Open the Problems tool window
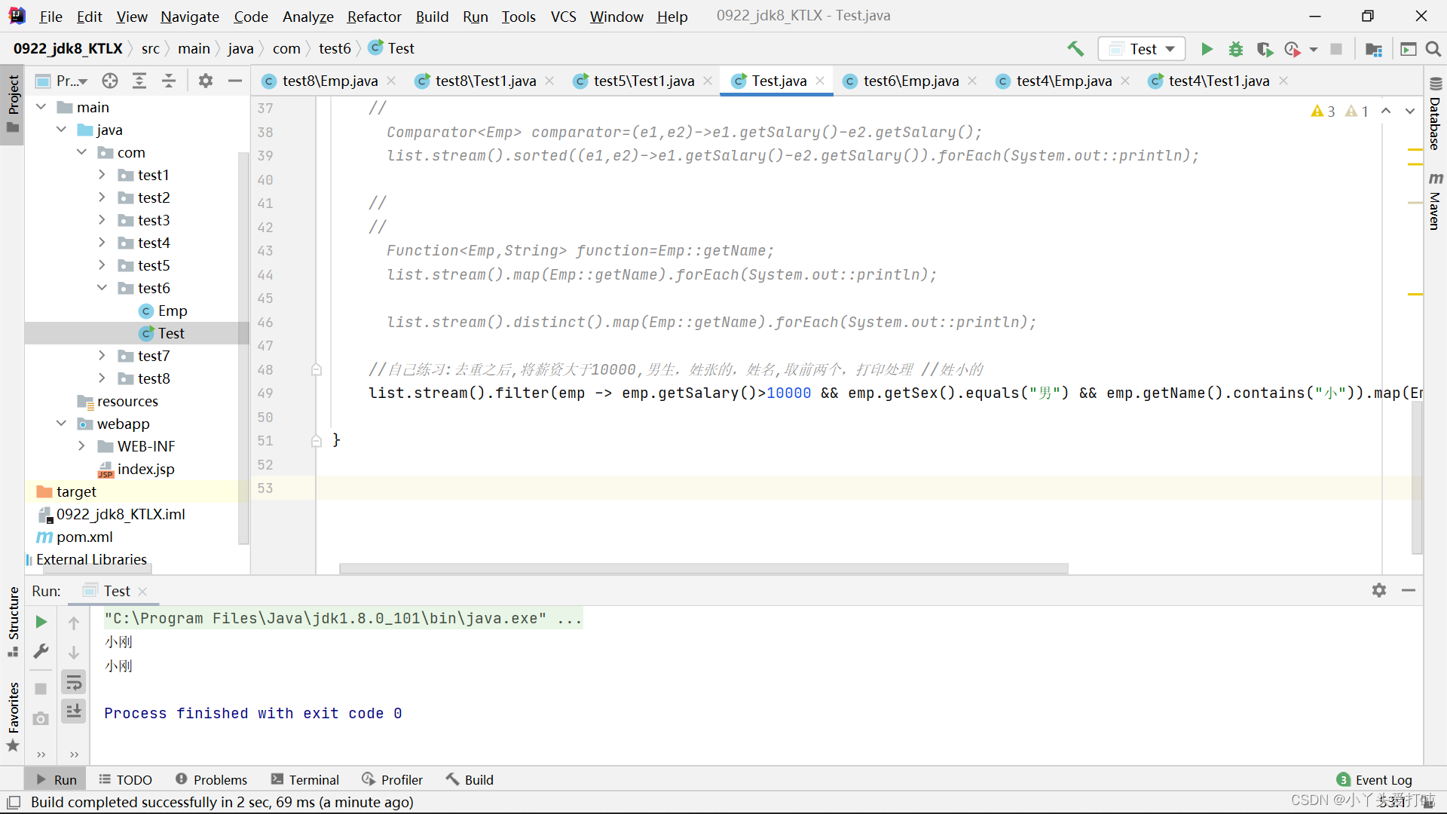The image size is (1447, 814). click(x=211, y=779)
